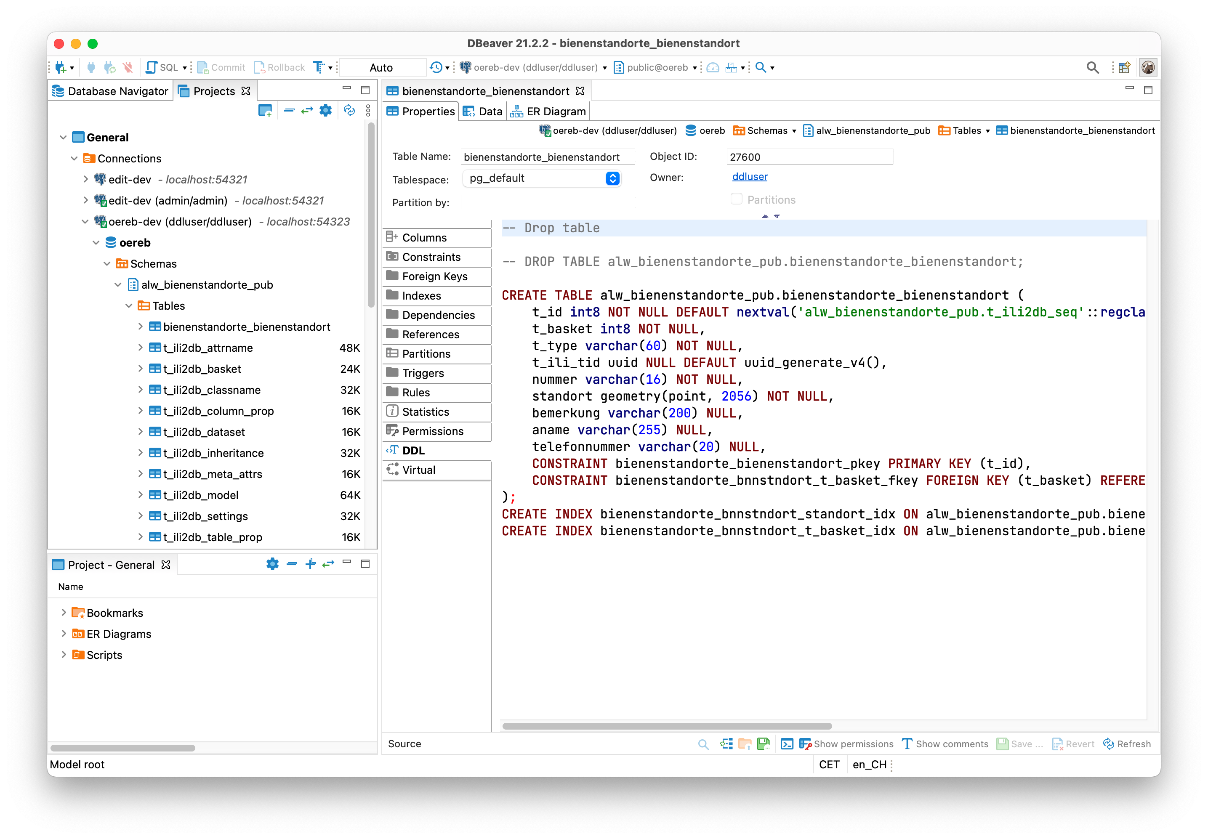Close the bienenstandorte_bienenstandort editor tab
This screenshot has width=1208, height=839.
click(580, 91)
